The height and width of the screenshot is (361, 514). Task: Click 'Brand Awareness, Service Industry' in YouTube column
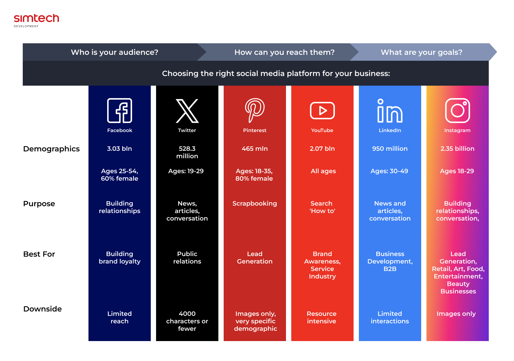[322, 265]
